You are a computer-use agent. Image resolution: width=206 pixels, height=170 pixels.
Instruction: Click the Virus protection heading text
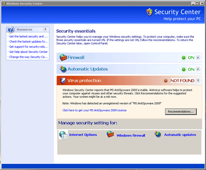(84, 80)
